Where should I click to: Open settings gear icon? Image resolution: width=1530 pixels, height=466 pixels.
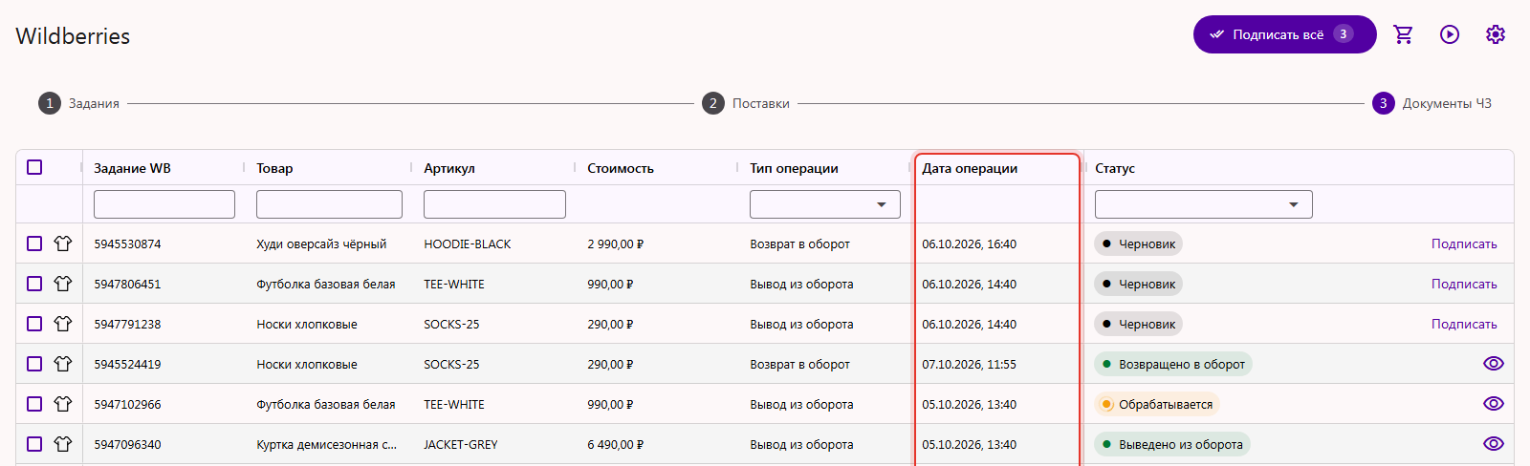pos(1496,34)
